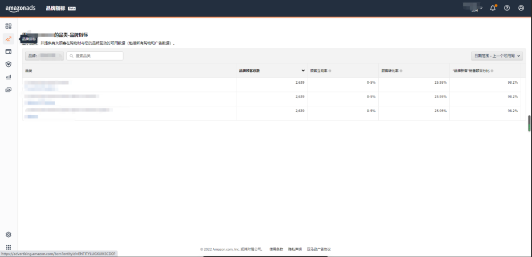Click the Beta badge next to 品牌指标
Viewport: 532px width, 257px height.
pos(72,8)
